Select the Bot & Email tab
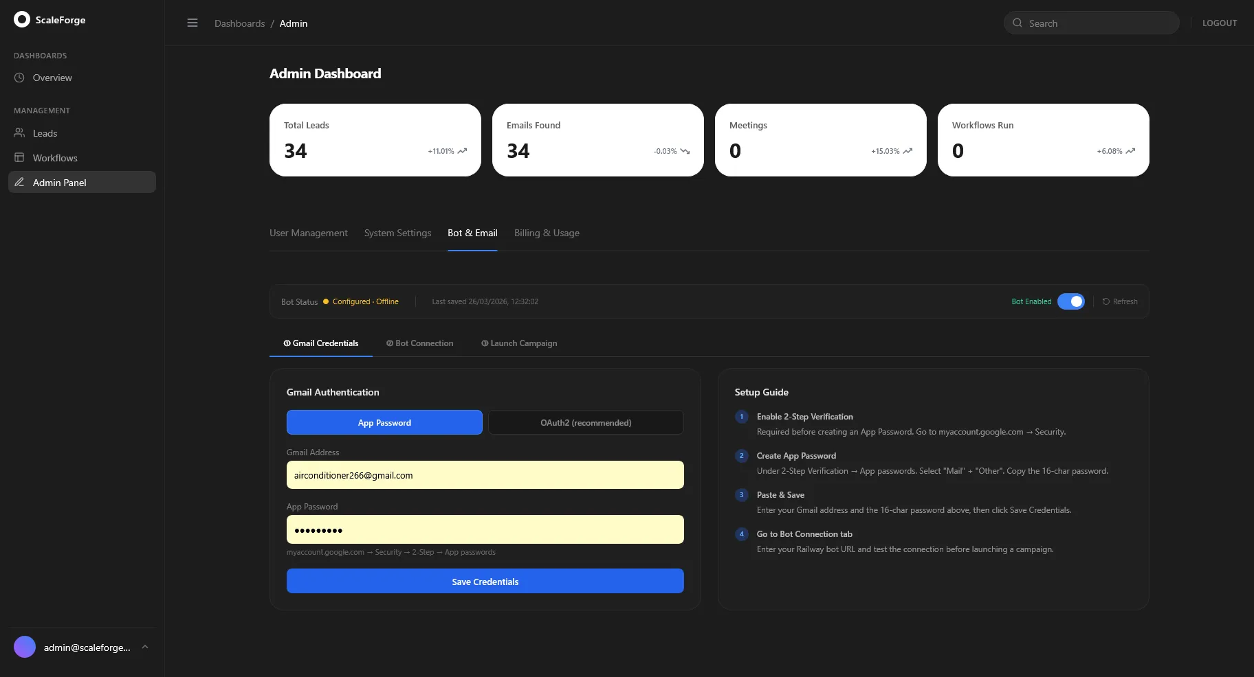This screenshot has height=677, width=1254. (472, 233)
